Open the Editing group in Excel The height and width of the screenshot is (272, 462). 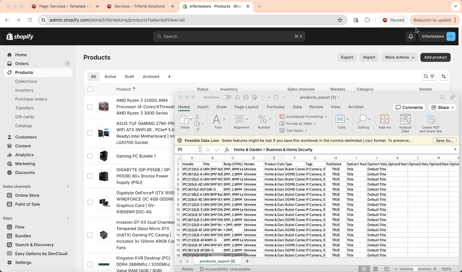pyautogui.click(x=364, y=122)
